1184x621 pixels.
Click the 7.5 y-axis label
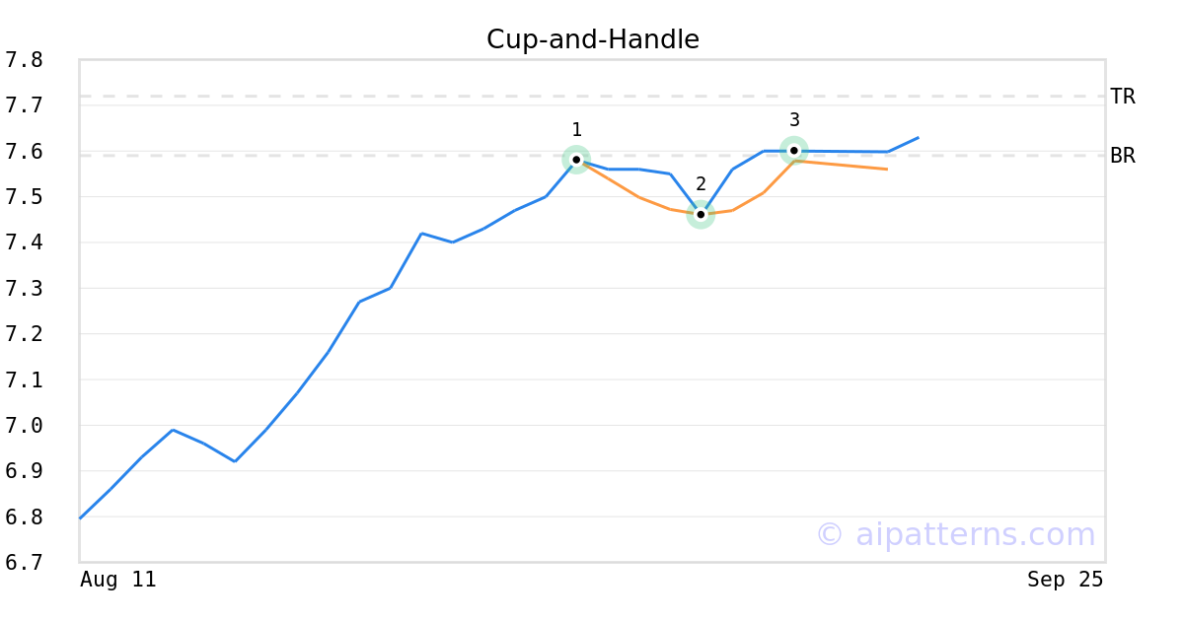24,197
